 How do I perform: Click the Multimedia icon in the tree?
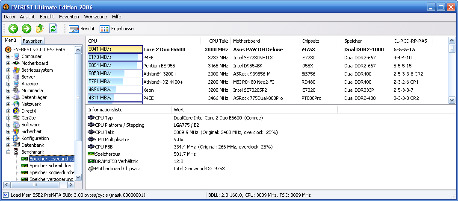[16, 90]
